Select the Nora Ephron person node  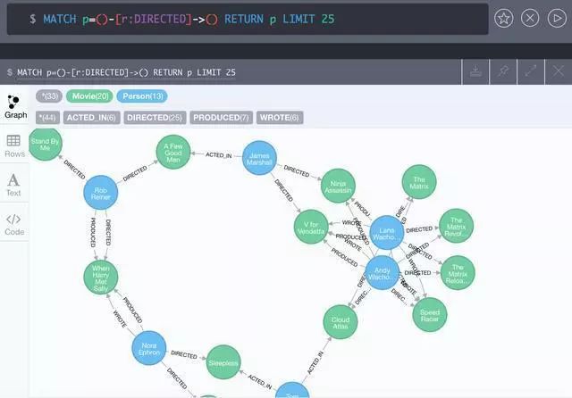tap(149, 348)
